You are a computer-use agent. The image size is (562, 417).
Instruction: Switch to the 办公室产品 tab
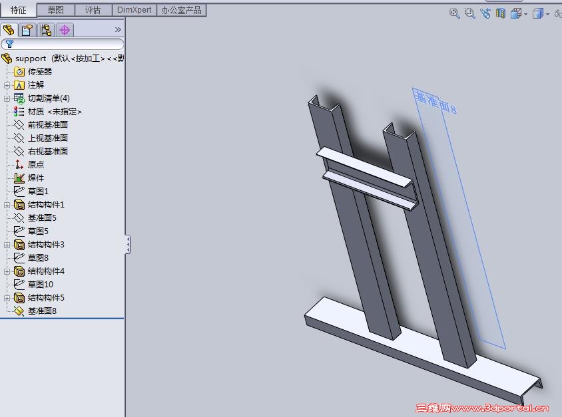point(181,10)
